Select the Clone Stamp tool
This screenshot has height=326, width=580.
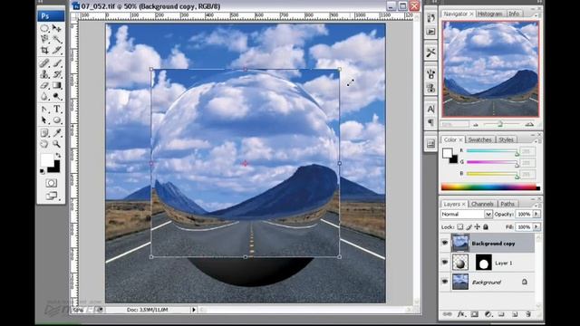click(x=44, y=74)
